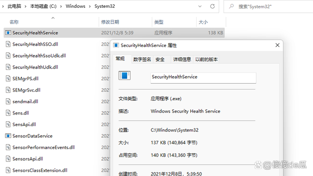The width and height of the screenshot is (313, 176).
Task: Click the SecurityHealthUdk.dll file icon
Action: pos(8,67)
